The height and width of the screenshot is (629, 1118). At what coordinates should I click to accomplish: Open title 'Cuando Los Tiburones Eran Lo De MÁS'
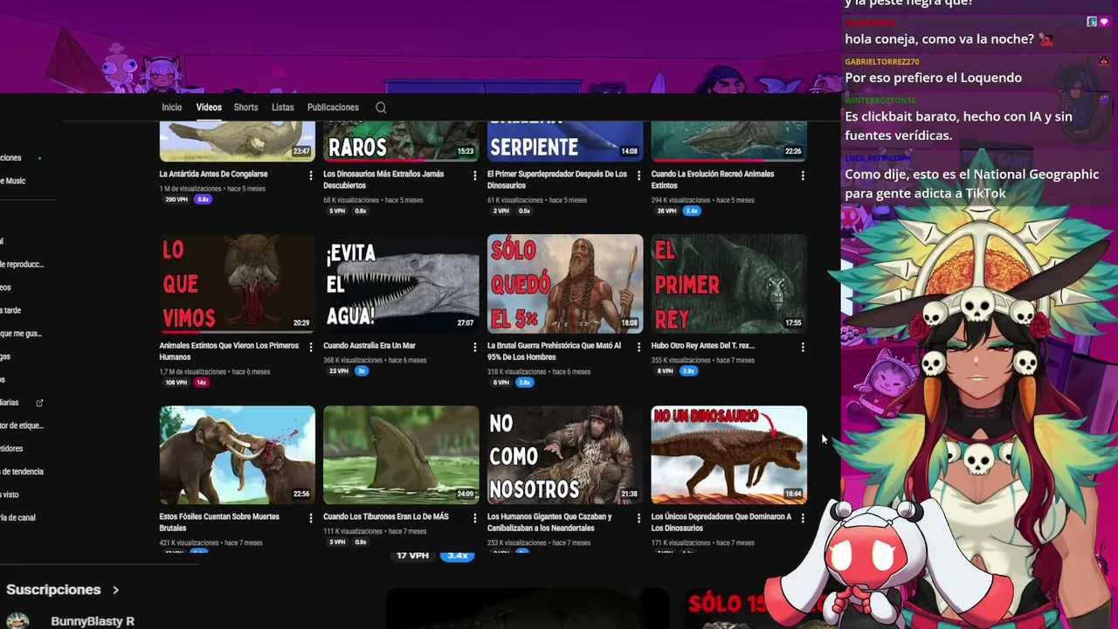tap(386, 517)
